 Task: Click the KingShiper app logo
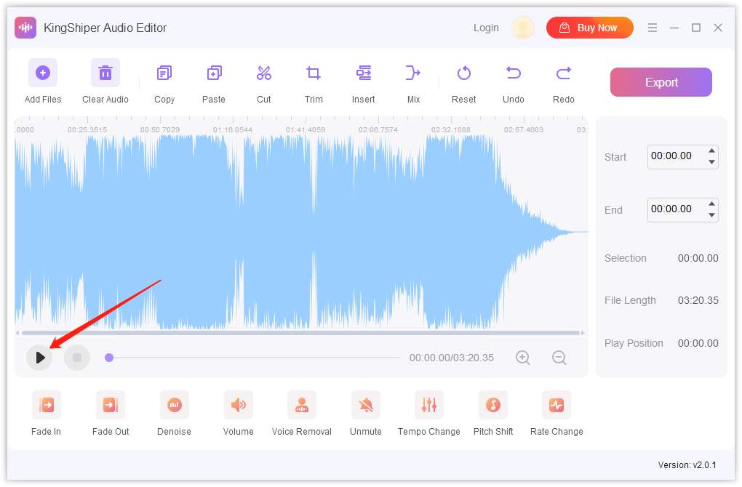[x=25, y=28]
